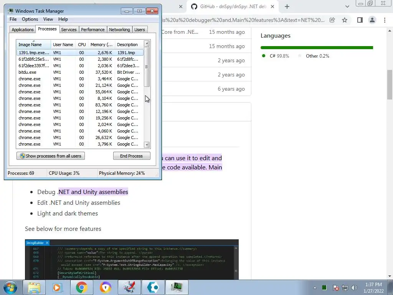
Task: Open the orange lock app in the taskbar
Action: 105,287
